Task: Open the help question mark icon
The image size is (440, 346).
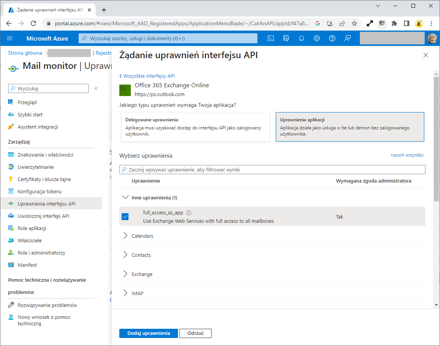Action: click(332, 38)
